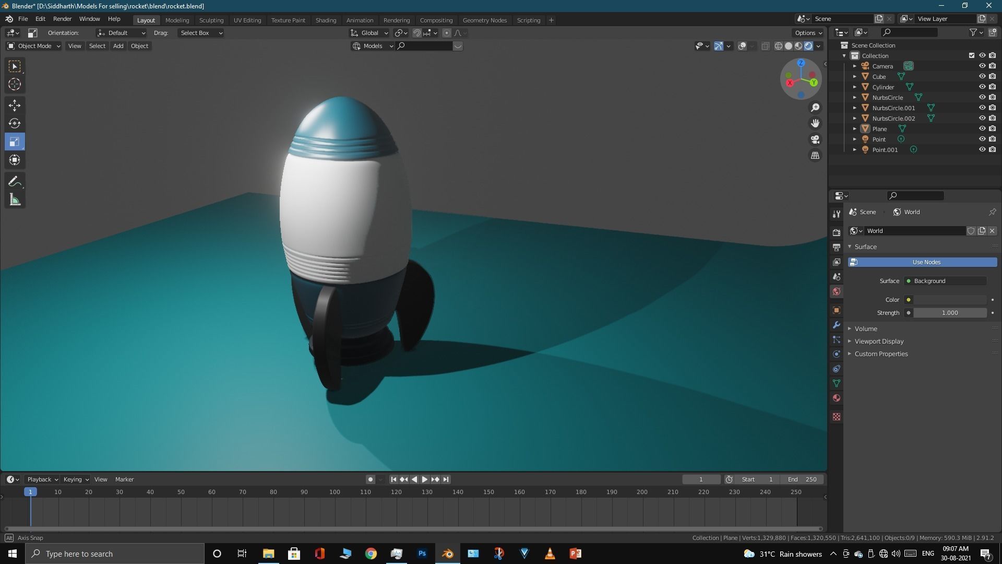1002x564 pixels.
Task: Open the Render menu
Action: [62, 19]
